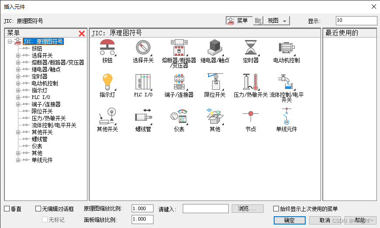Open the 选择开关 selector switch icon
The width and height of the screenshot is (380, 228).
click(x=143, y=48)
